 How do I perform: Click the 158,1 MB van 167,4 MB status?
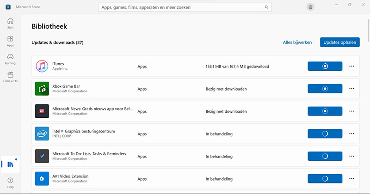coord(237,67)
